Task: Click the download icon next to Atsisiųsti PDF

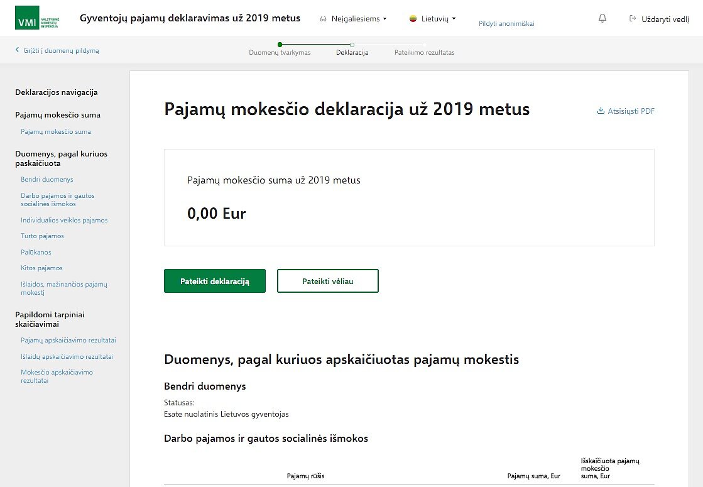Action: [600, 111]
